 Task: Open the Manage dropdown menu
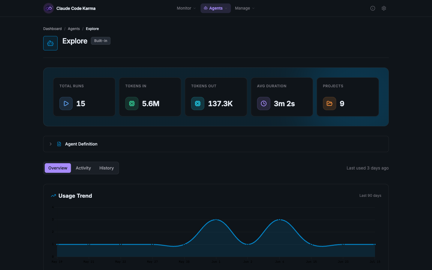(x=245, y=8)
